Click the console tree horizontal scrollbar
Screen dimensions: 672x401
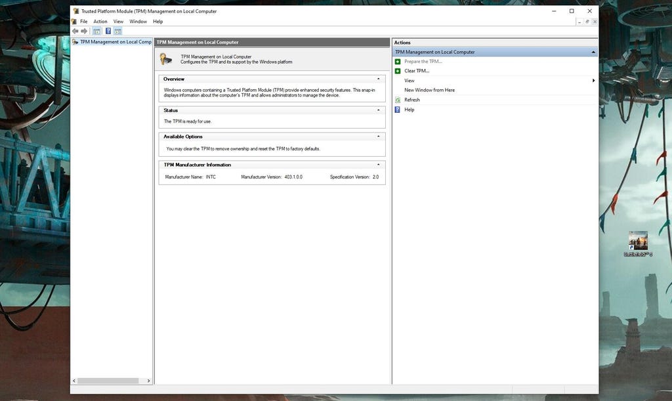108,381
